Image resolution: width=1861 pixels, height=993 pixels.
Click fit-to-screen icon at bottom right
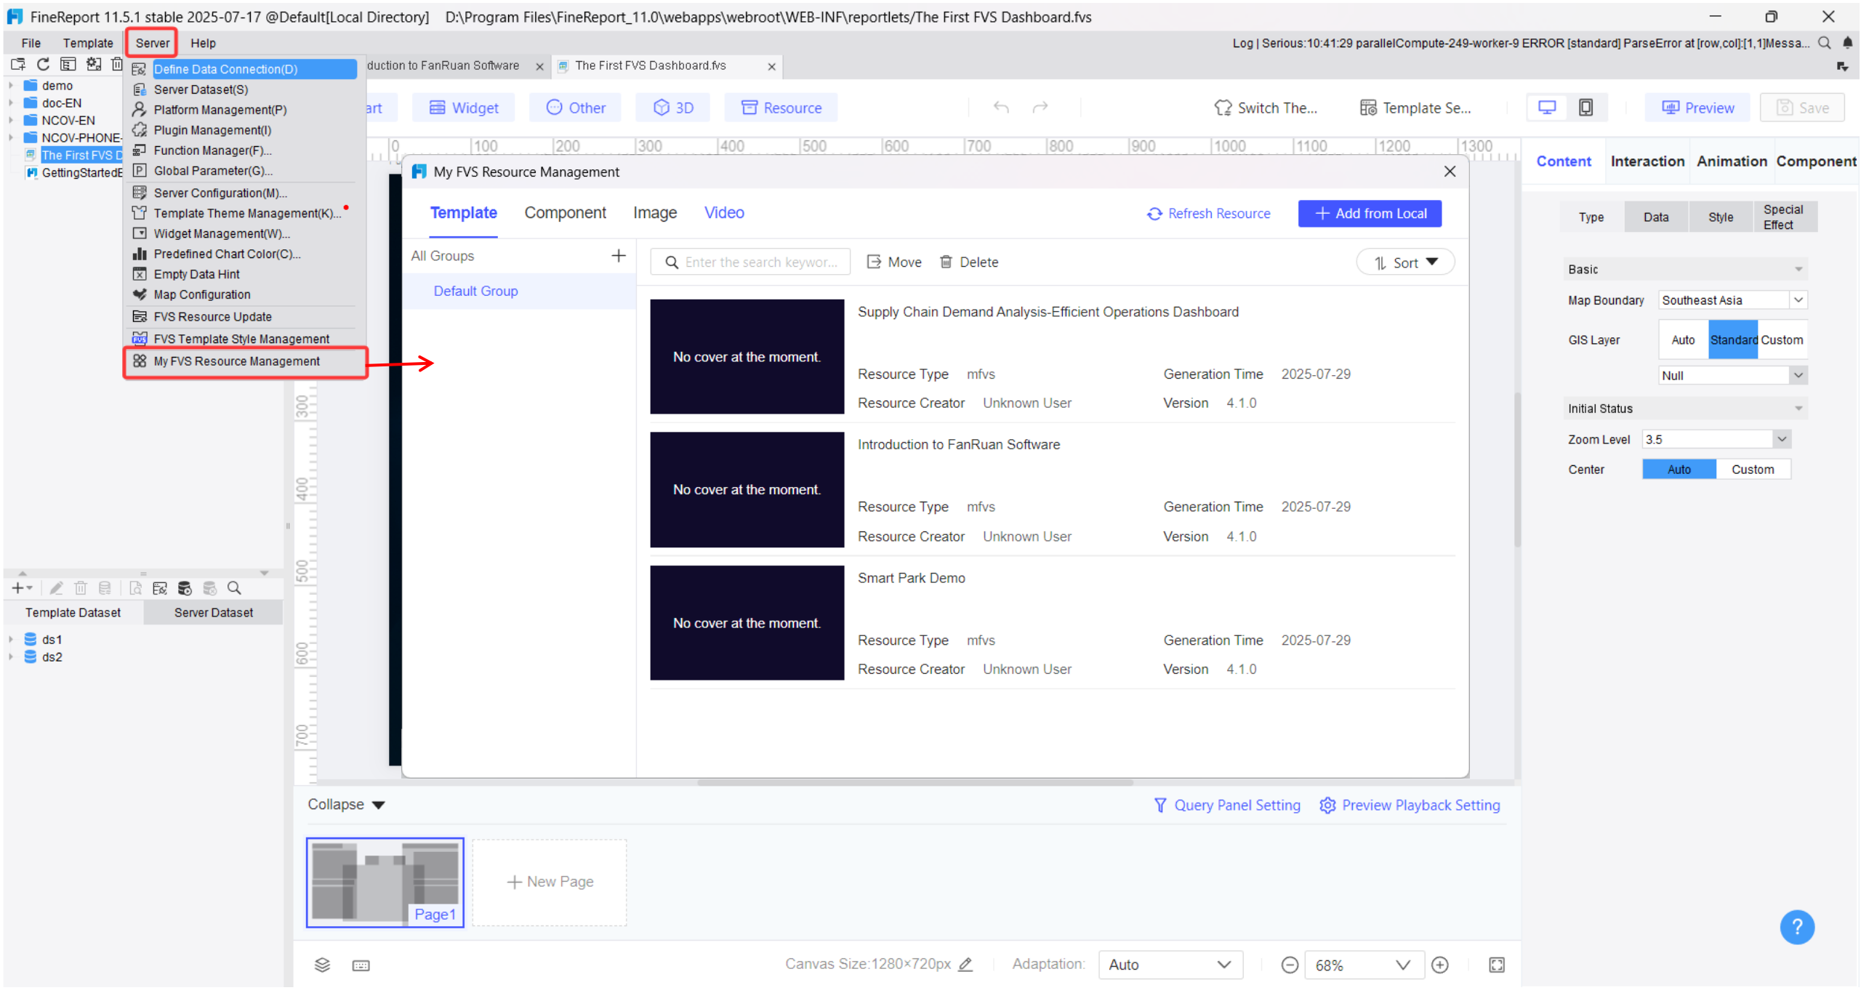coord(1497,965)
